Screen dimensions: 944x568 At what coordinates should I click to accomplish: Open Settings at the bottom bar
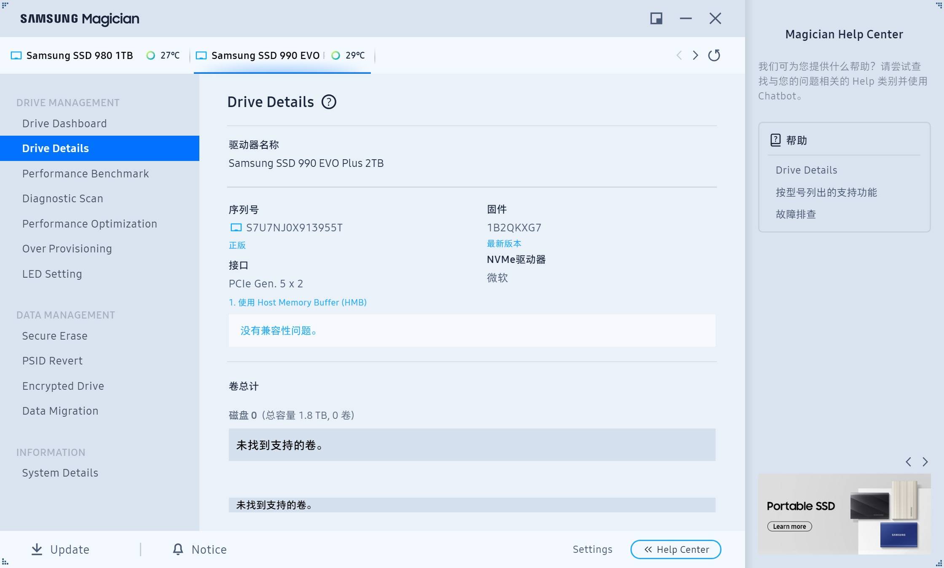point(592,549)
